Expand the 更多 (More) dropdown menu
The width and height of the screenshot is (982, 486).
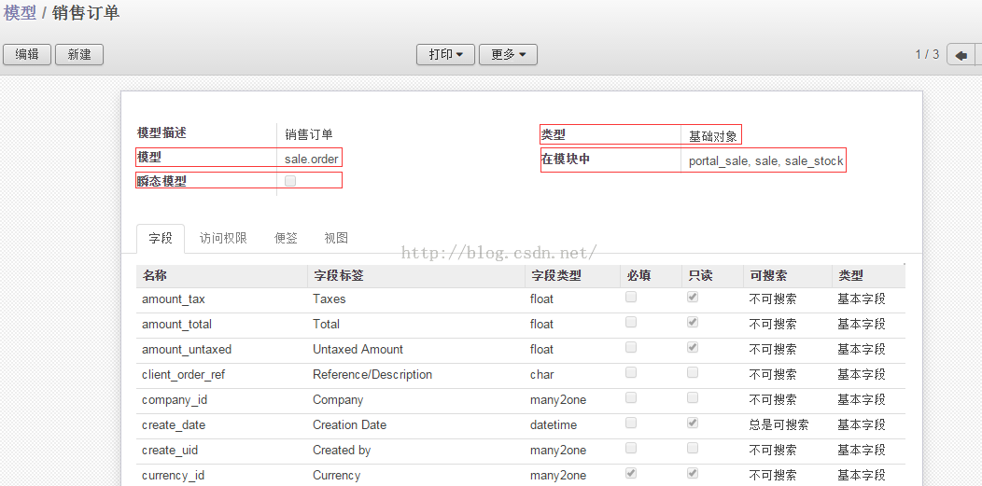click(508, 55)
